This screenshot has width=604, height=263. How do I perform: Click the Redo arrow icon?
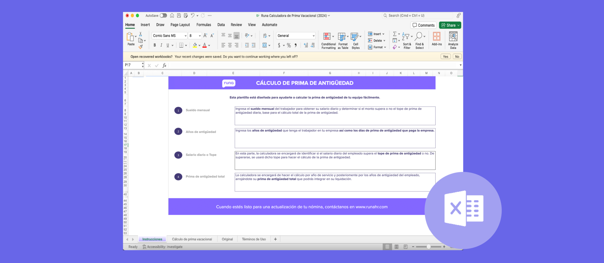203,16
